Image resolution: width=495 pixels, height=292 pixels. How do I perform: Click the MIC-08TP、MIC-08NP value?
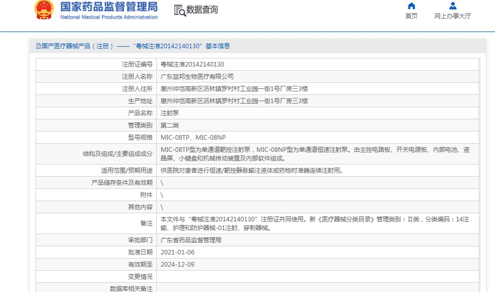tap(193, 137)
